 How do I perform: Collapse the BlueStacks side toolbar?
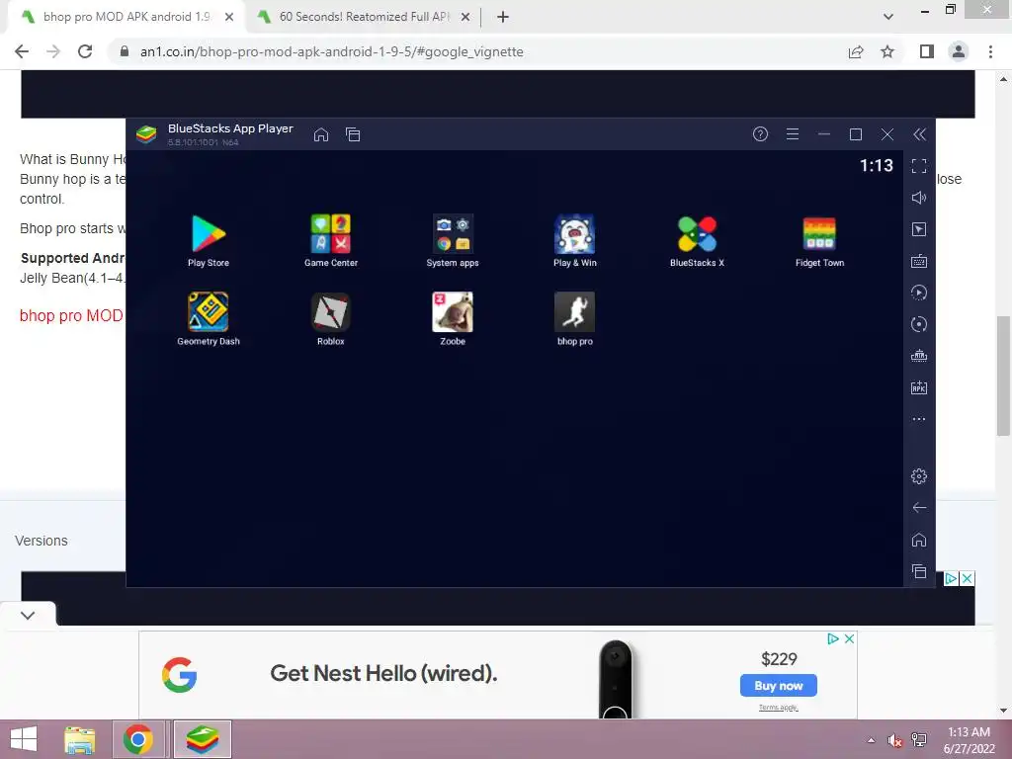coord(920,133)
